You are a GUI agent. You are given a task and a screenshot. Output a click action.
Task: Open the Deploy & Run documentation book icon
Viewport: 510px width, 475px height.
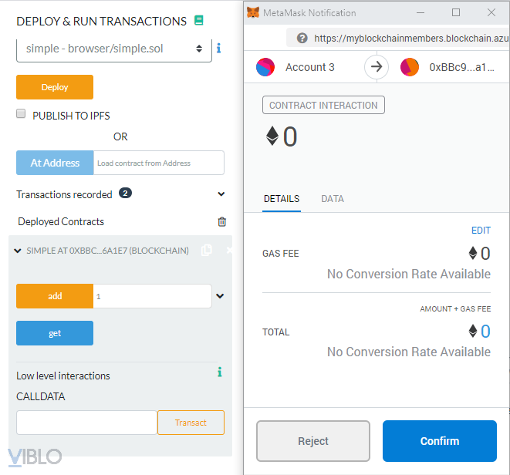coord(199,21)
